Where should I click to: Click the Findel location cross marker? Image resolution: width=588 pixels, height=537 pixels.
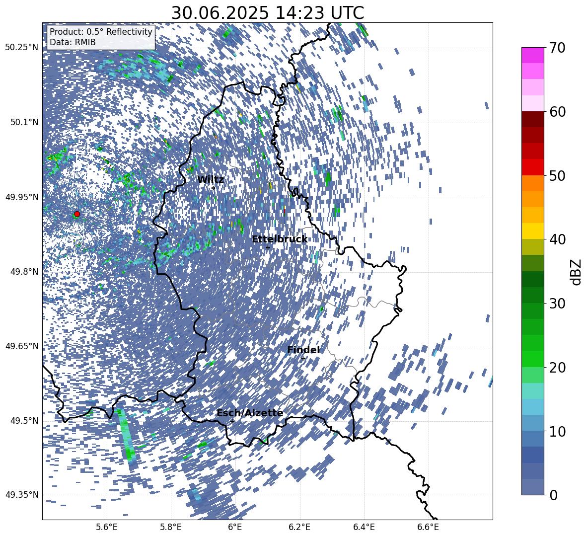(303, 359)
